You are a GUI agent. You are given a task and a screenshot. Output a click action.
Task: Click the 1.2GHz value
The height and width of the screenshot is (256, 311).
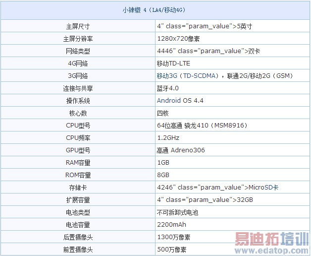click(168, 138)
